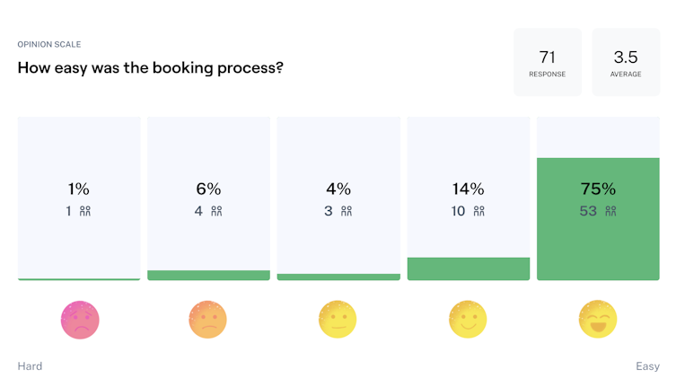Click the laughing face emoji
The height and width of the screenshot is (387, 676).
(x=598, y=319)
